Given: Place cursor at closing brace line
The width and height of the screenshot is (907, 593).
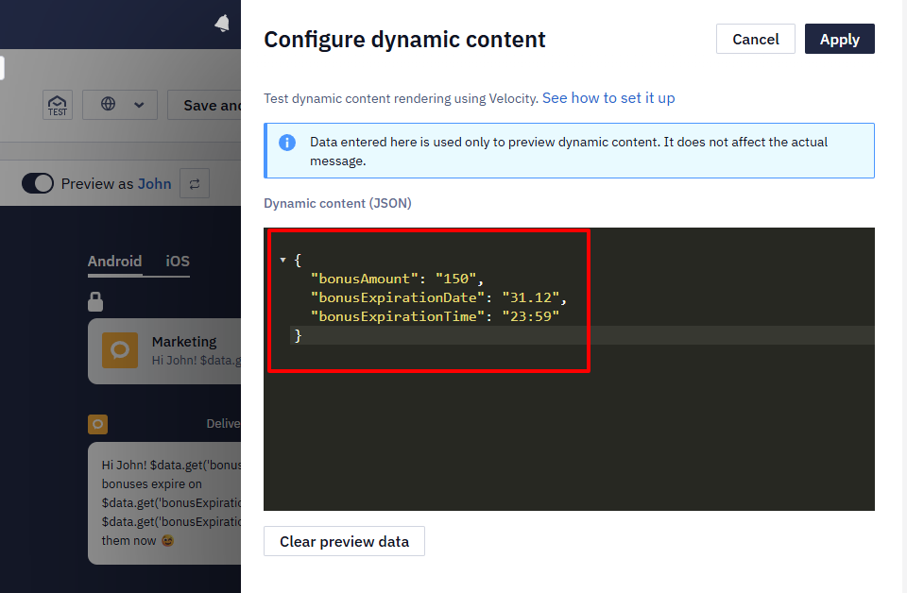Looking at the screenshot, I should click(582, 335).
